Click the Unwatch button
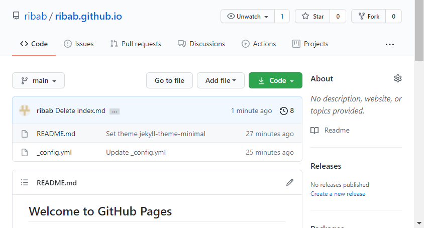This screenshot has width=424, height=228. (248, 16)
